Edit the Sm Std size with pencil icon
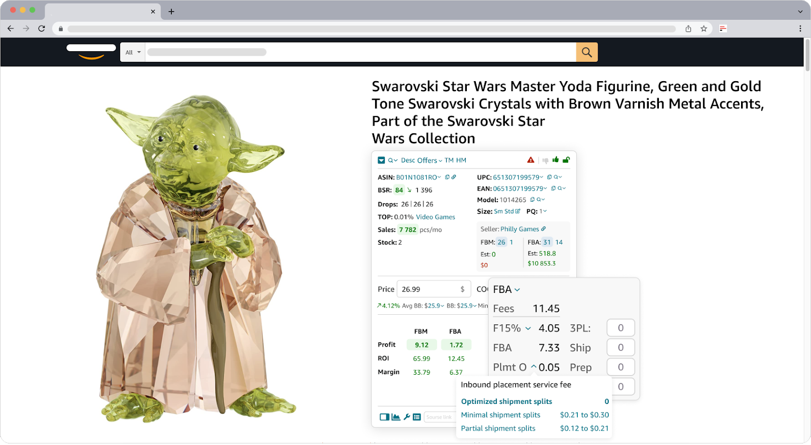The image size is (811, 445). [x=518, y=211]
